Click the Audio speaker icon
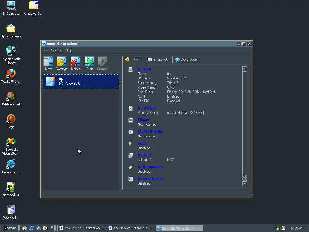Image resolution: width=309 pixels, height=232 pixels. [x=130, y=143]
